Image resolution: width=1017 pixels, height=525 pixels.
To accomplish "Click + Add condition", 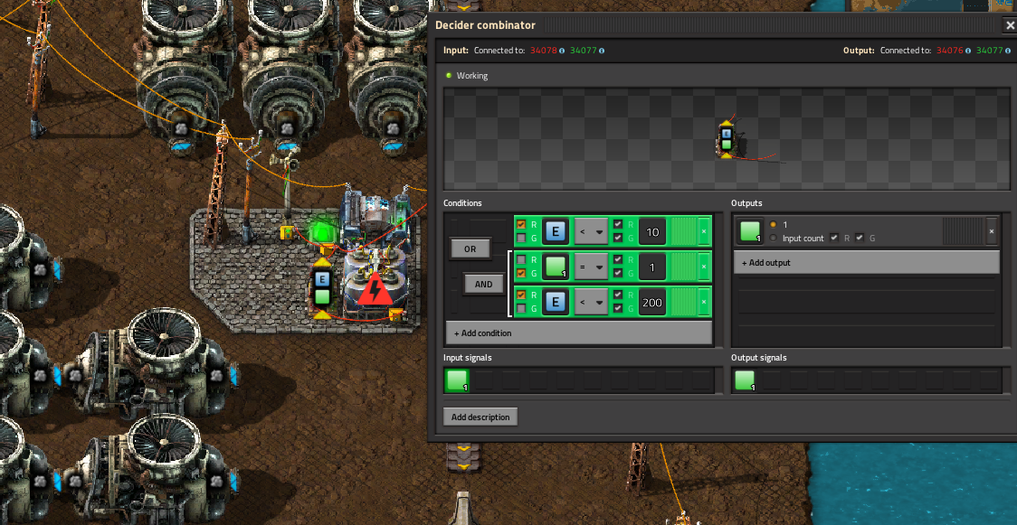I will tap(578, 333).
